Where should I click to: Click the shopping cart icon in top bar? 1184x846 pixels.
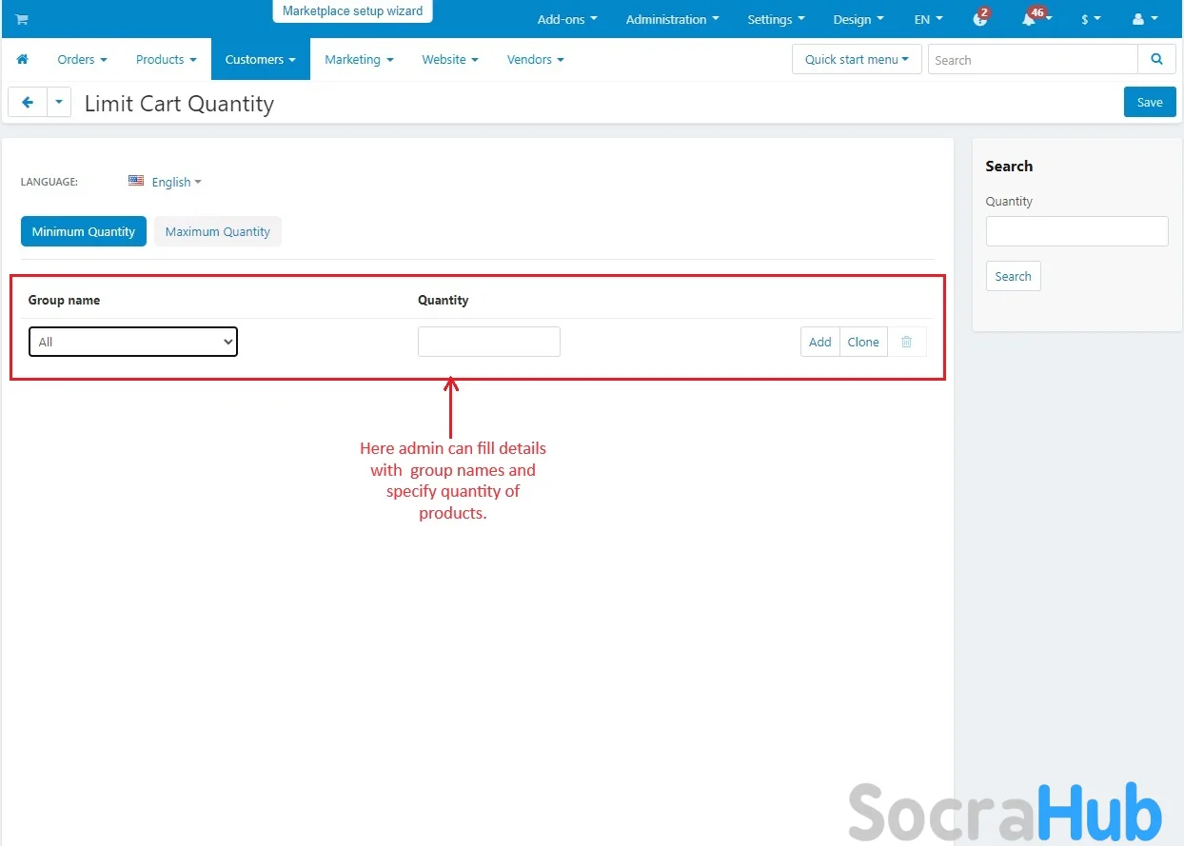(x=21, y=19)
